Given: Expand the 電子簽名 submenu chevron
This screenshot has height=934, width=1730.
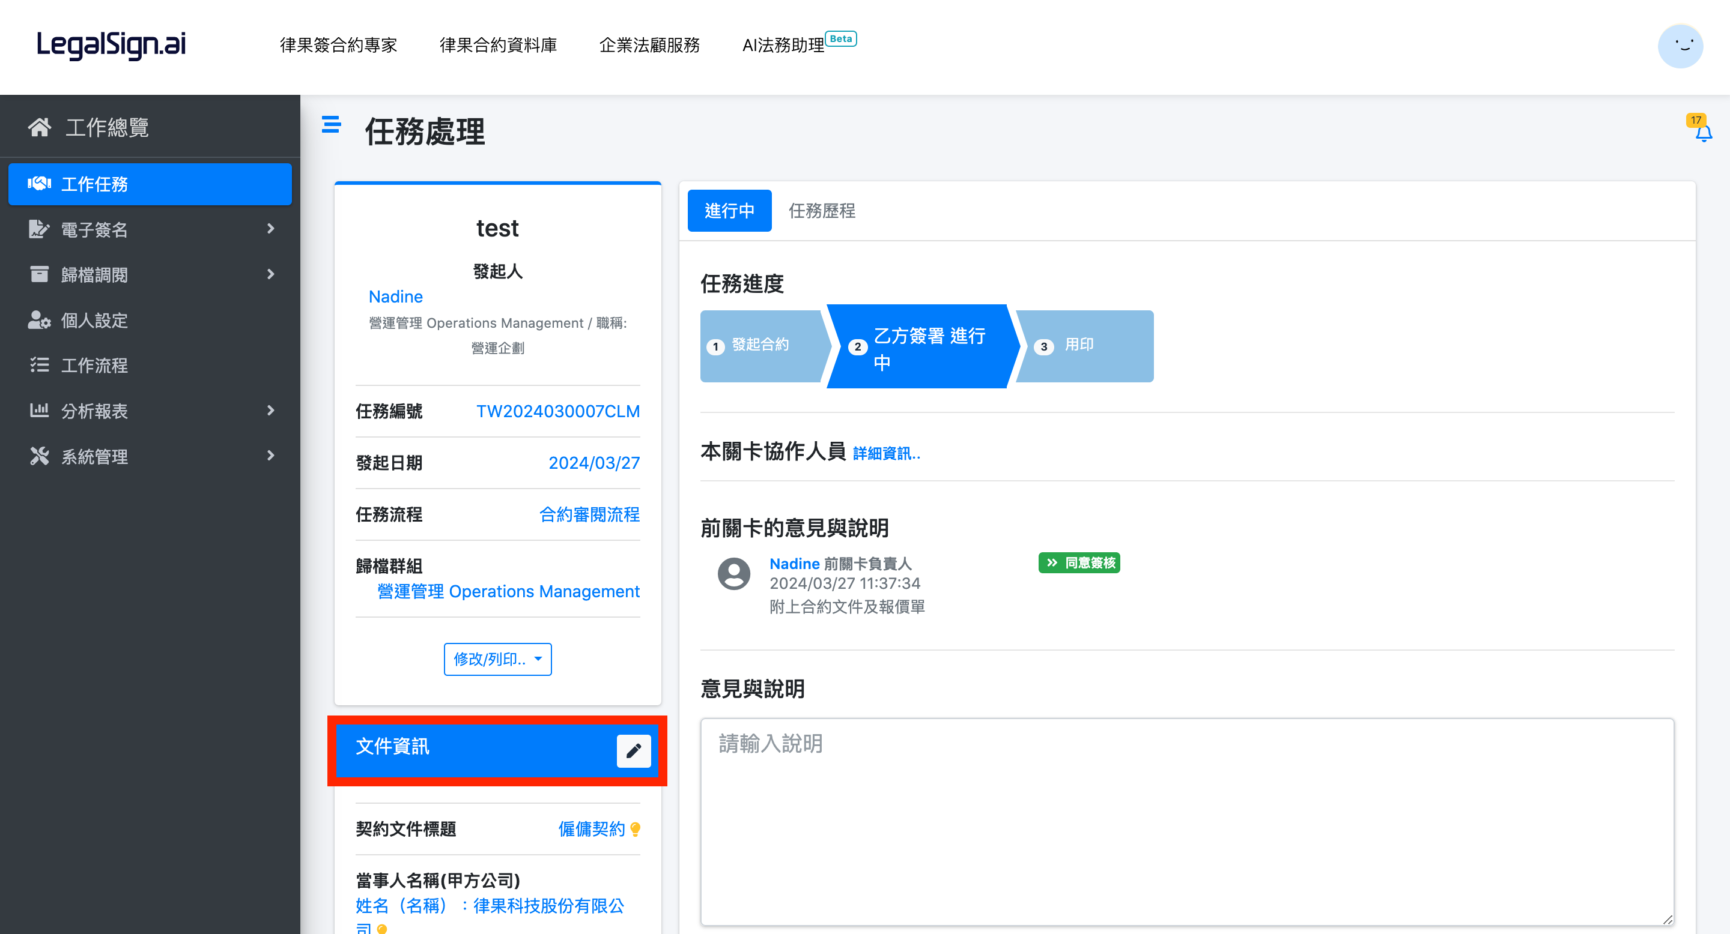Looking at the screenshot, I should (x=271, y=229).
